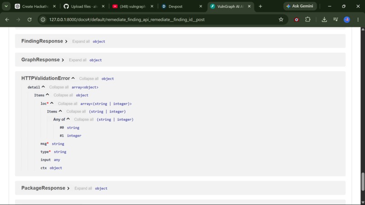Open a new browser tab

pyautogui.click(x=260, y=6)
